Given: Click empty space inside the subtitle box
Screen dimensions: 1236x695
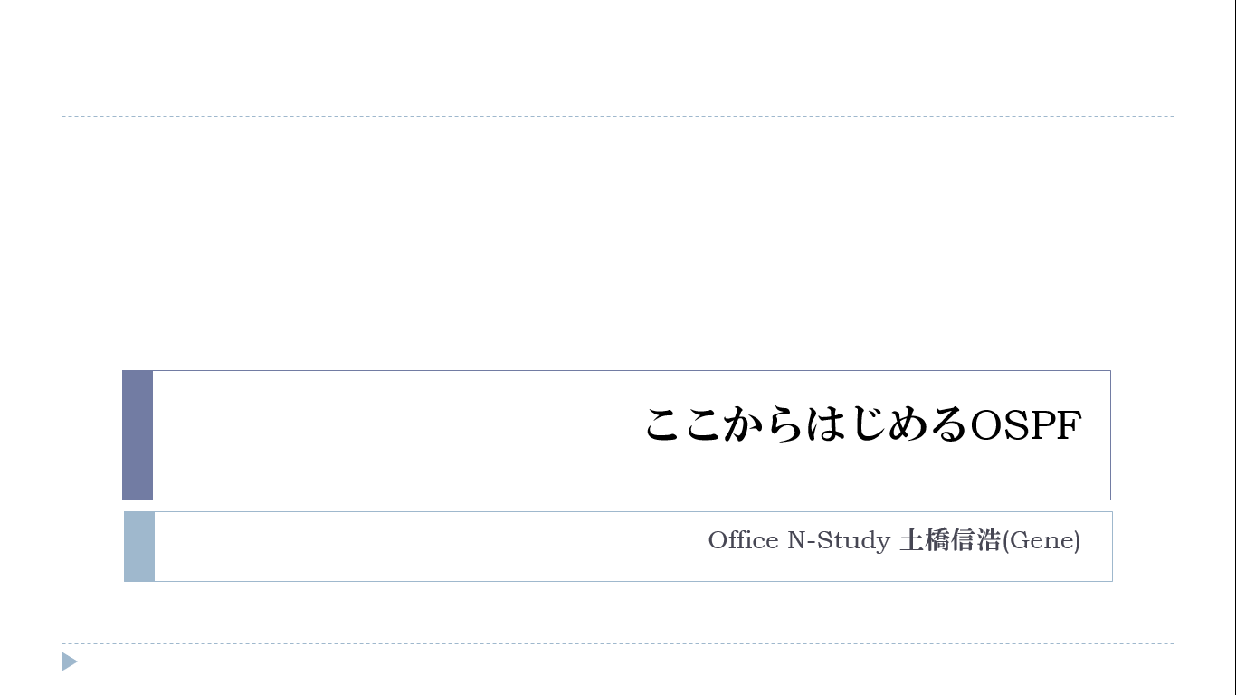Looking at the screenshot, I should tap(407, 547).
